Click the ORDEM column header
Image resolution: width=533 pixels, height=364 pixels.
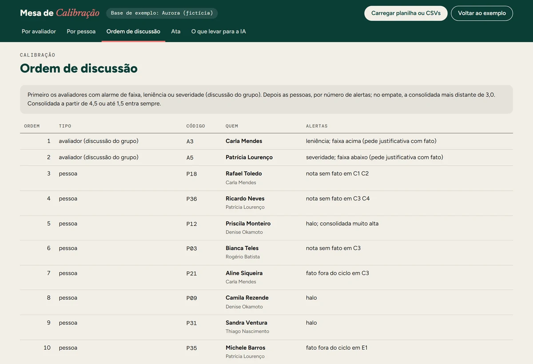tap(32, 126)
